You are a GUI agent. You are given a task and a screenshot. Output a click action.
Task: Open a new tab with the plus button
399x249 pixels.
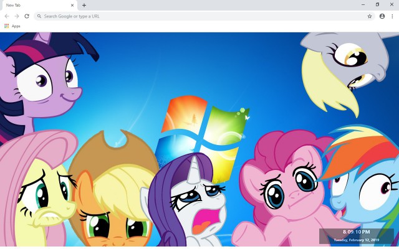coord(84,5)
